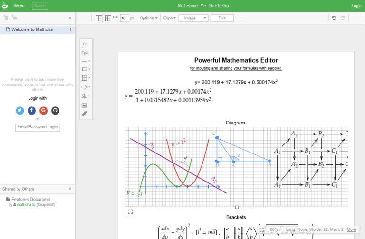Open the mathcha.io author link
This screenshot has width=365, height=239.
pos(26,205)
